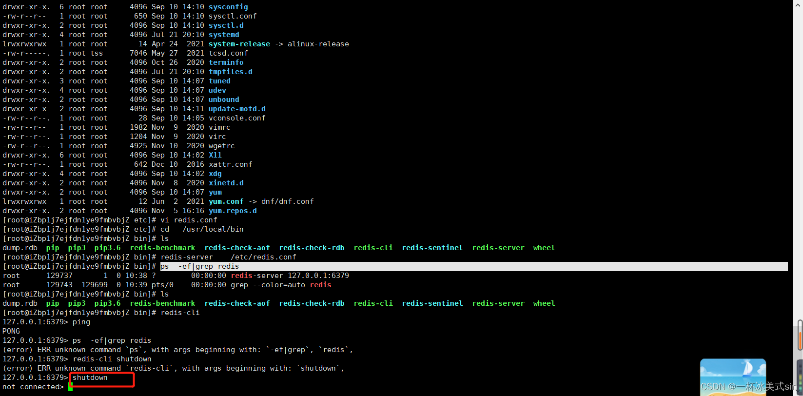This screenshot has width=803, height=396.
Task: Click the PONG response line
Action: click(x=11, y=331)
